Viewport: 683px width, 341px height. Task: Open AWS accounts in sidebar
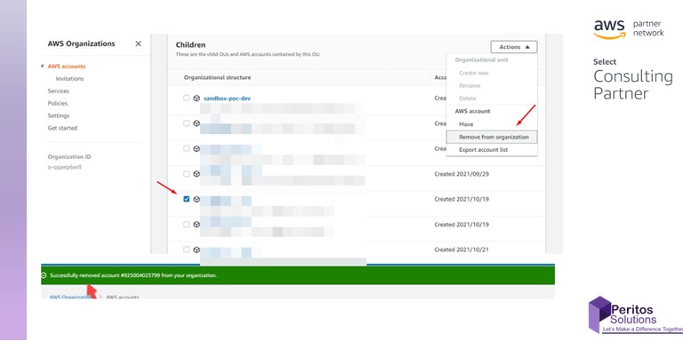(67, 66)
